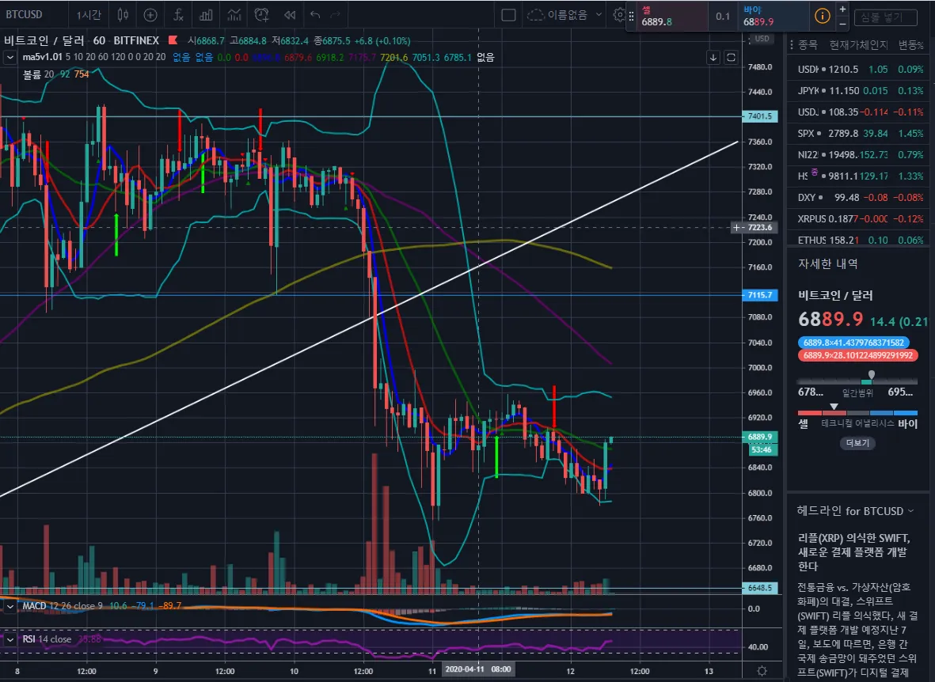Screen dimensions: 935x682
Task: Create an alert with the alarm clock icon
Action: 261,15
